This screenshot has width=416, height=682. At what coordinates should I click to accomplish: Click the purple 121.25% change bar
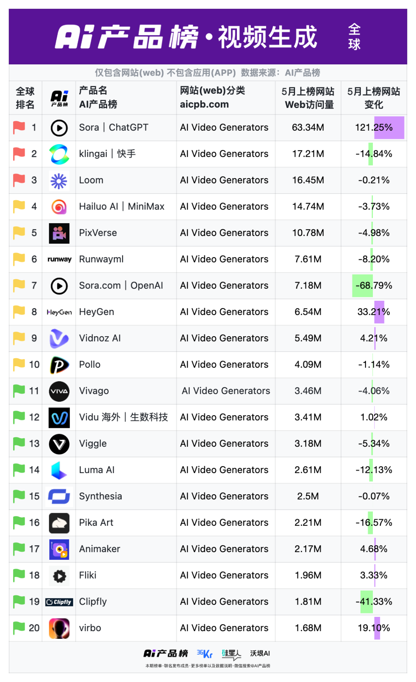(389, 128)
